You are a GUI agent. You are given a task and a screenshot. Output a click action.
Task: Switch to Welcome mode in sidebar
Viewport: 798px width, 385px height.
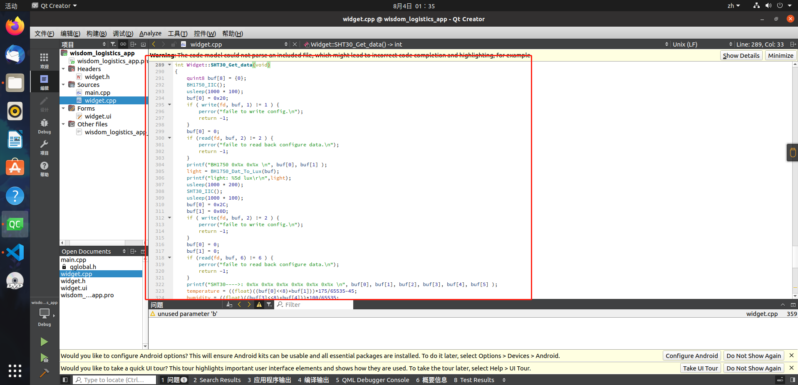[x=44, y=60]
